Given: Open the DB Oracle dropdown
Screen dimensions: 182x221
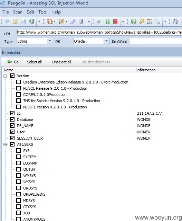Looking at the screenshot, I should click(x=107, y=41).
